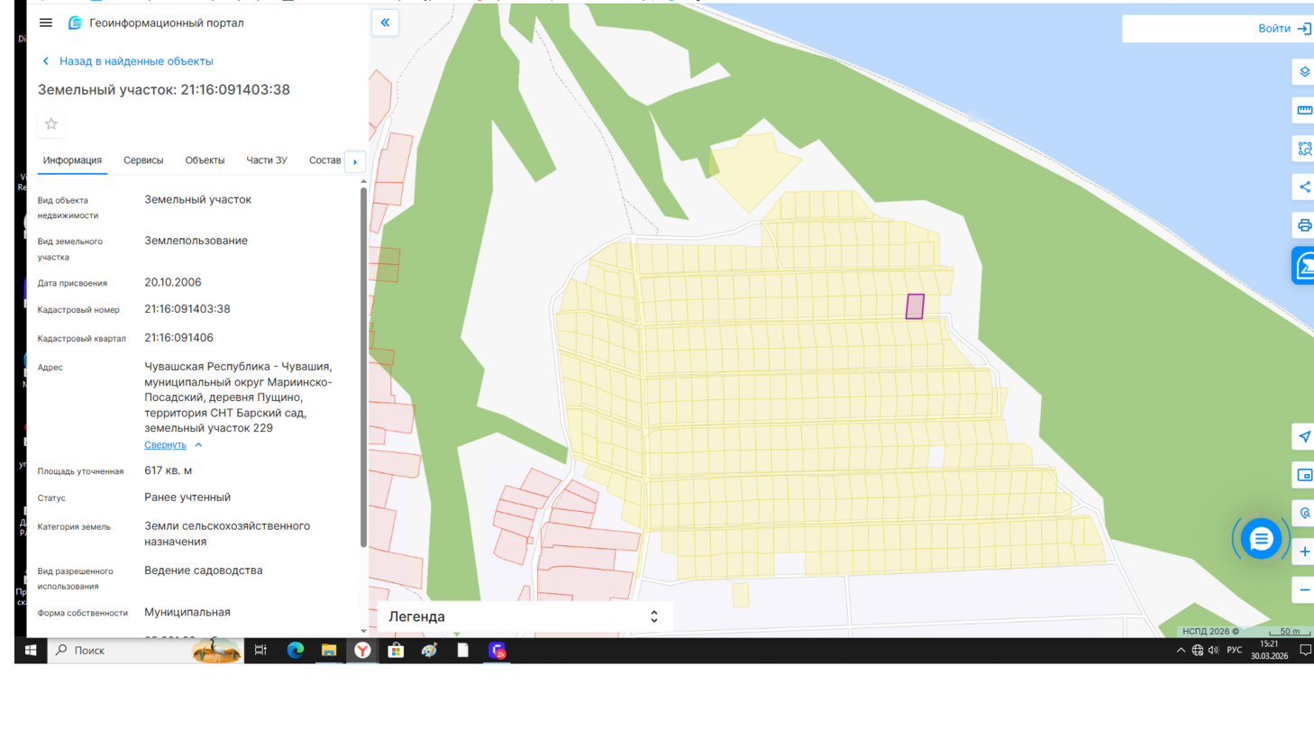Open the hamburger main menu

(x=46, y=23)
